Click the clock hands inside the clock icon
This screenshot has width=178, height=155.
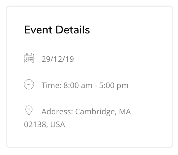(29, 83)
